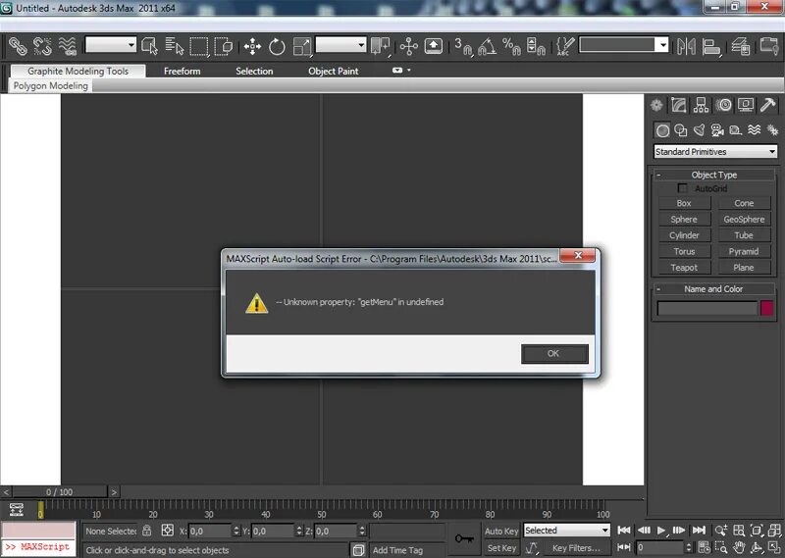Open the Standard Primitives dropdown

click(x=715, y=152)
